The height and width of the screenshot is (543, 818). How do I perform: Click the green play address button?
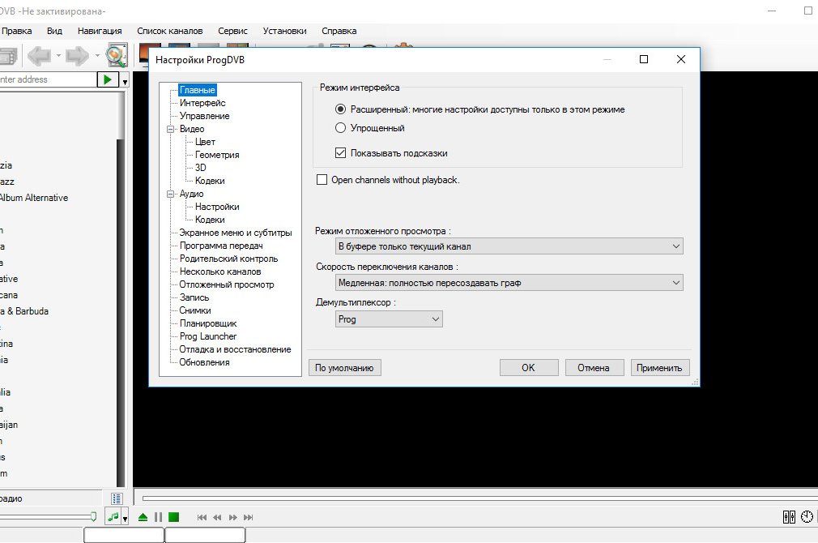coord(108,79)
